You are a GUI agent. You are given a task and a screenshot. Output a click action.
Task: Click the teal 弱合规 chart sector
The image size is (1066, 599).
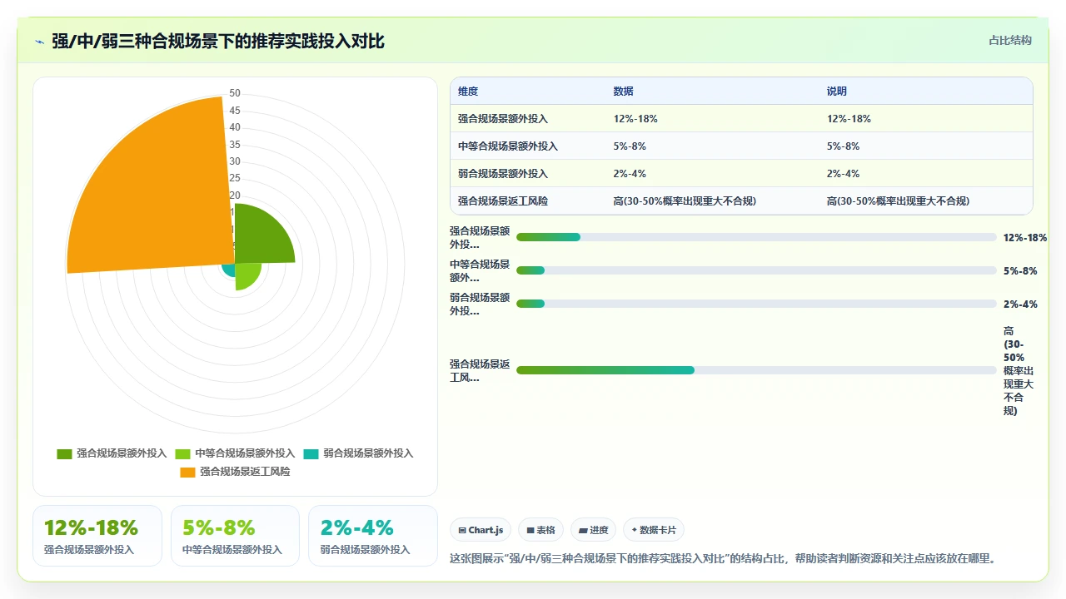(x=229, y=269)
